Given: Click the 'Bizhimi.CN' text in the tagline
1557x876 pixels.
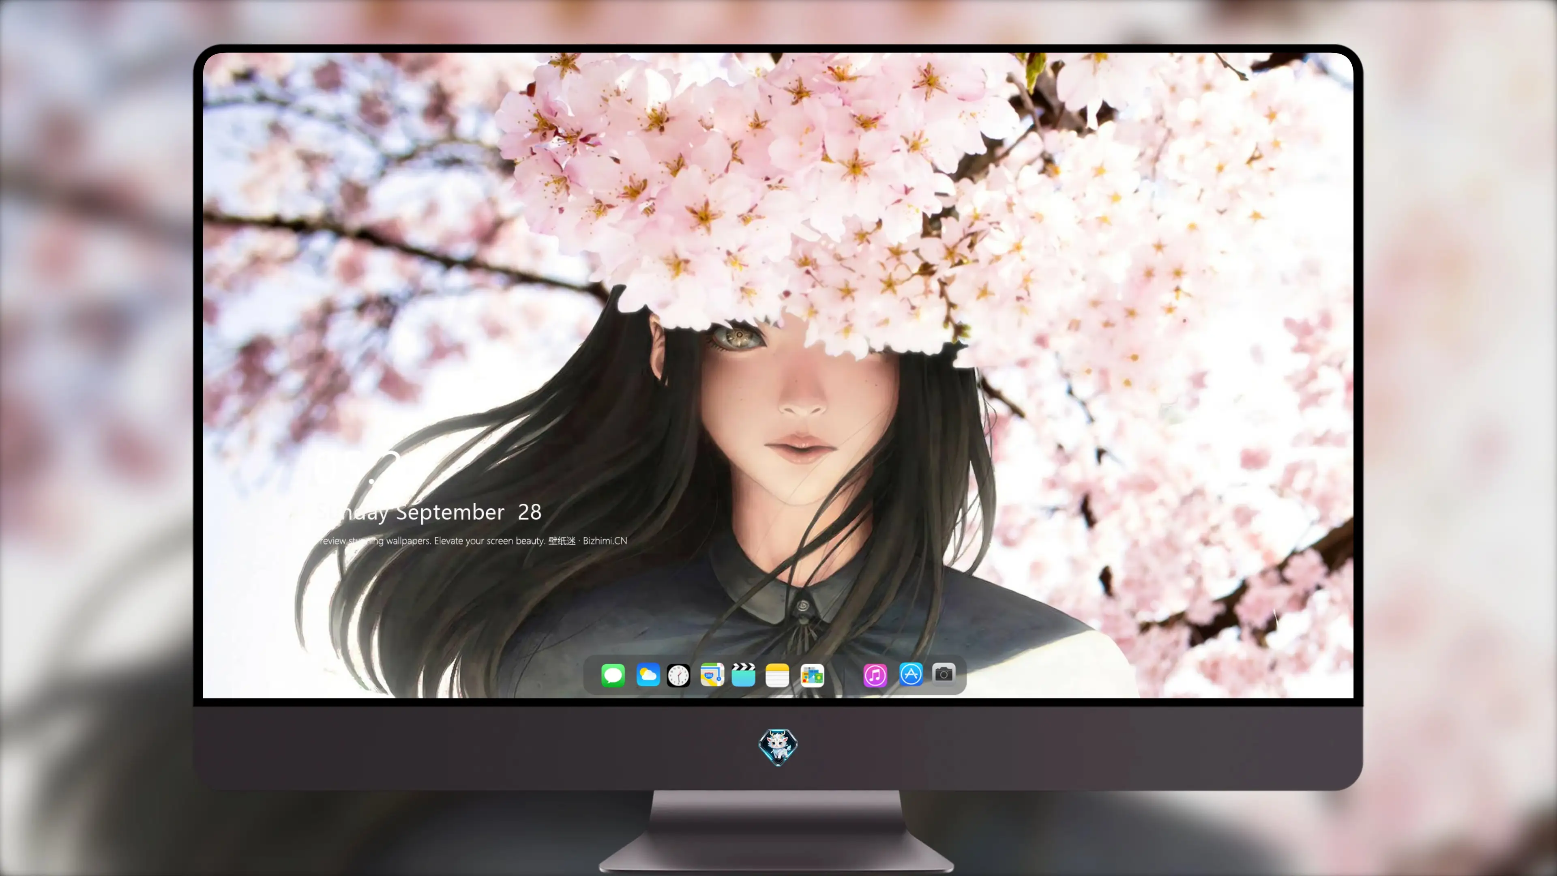Looking at the screenshot, I should point(605,541).
